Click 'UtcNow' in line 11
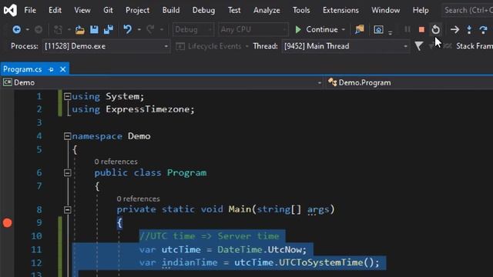Image resolution: width=493 pixels, height=277 pixels. (x=284, y=249)
